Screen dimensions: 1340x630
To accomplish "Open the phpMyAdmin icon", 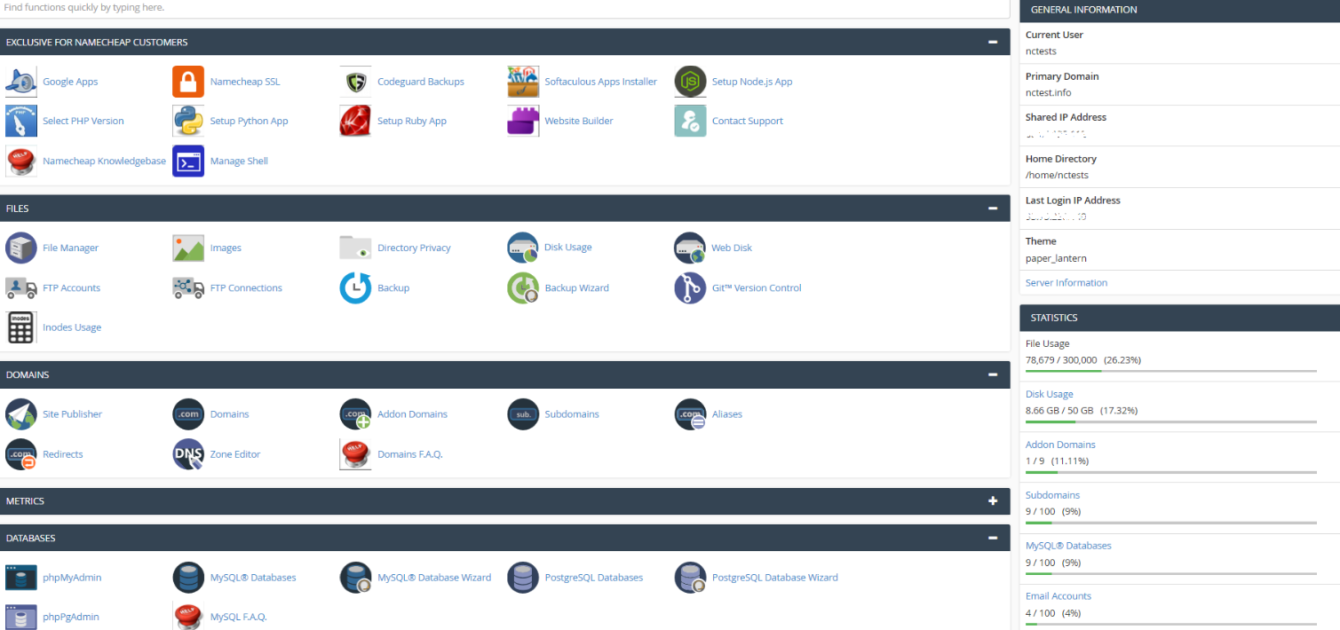I will point(21,577).
